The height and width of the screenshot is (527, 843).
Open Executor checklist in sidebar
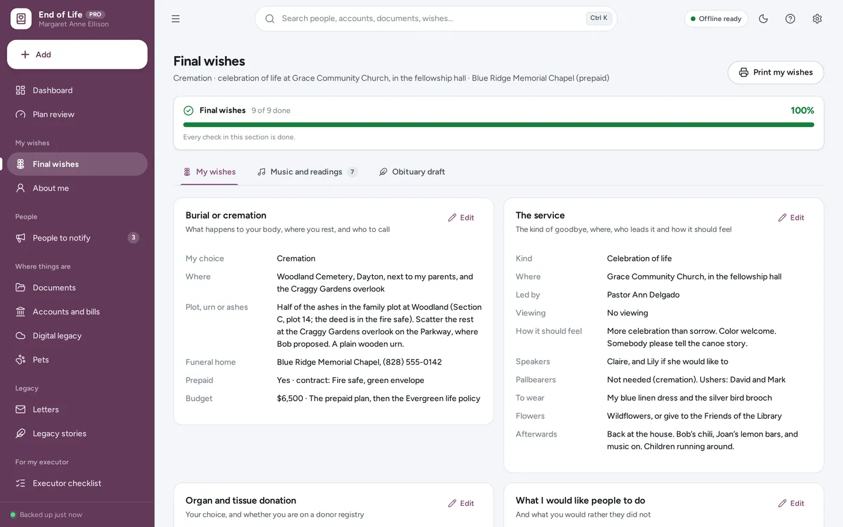coord(77,483)
